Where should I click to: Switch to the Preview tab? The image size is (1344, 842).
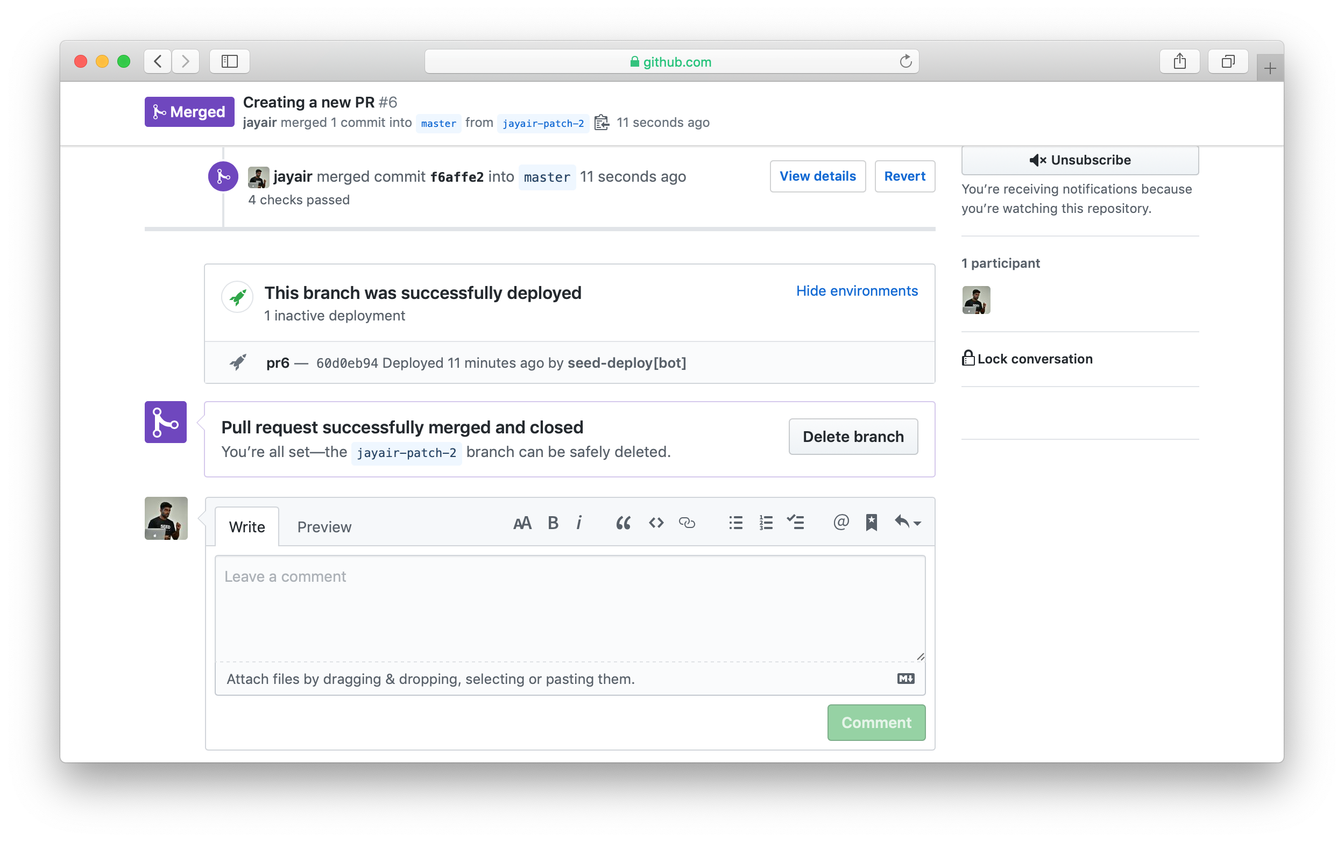tap(324, 526)
